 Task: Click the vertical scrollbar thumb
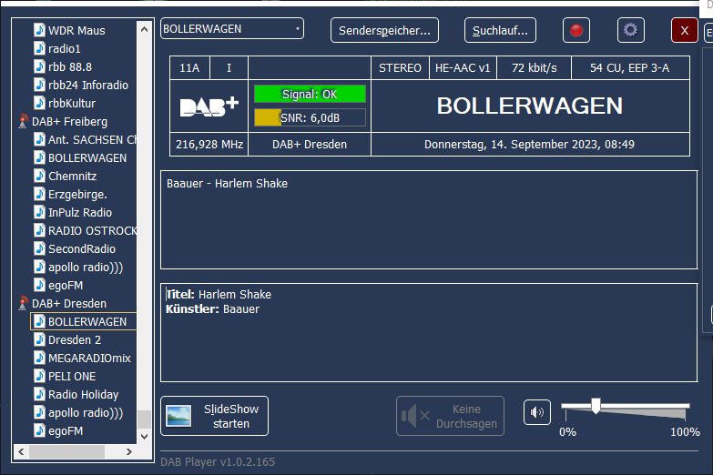[x=144, y=419]
